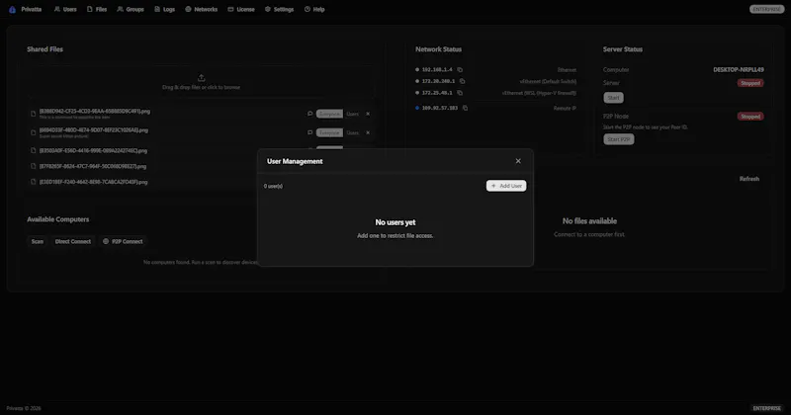Click file icon of B388D942 png

[x=34, y=114]
